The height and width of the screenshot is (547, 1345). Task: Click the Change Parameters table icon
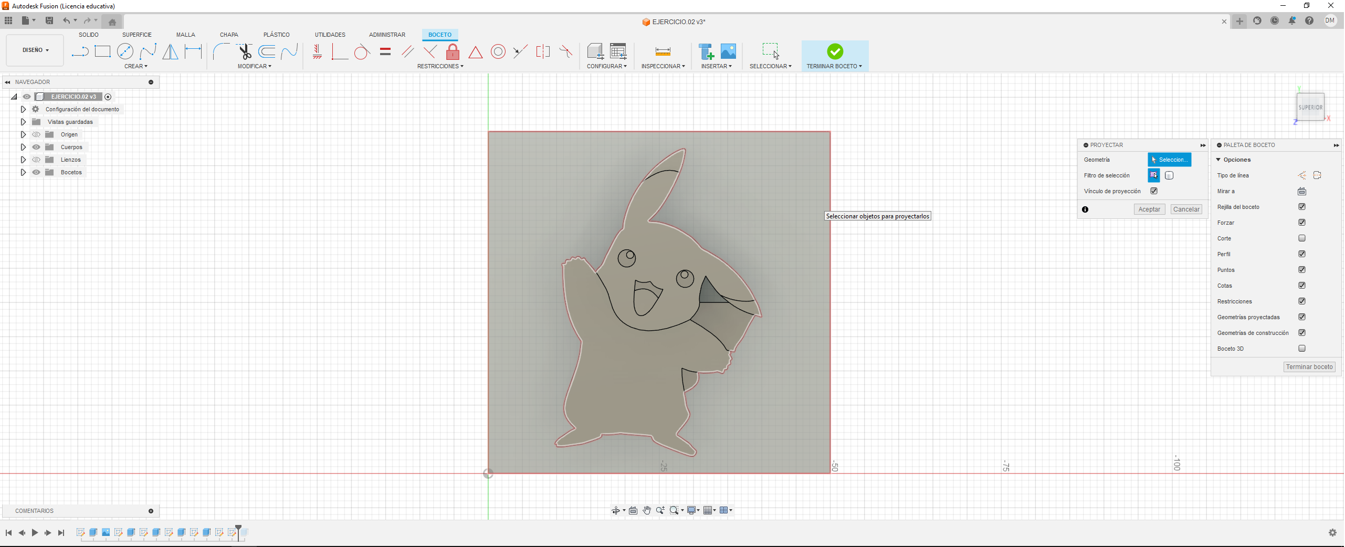coord(618,51)
